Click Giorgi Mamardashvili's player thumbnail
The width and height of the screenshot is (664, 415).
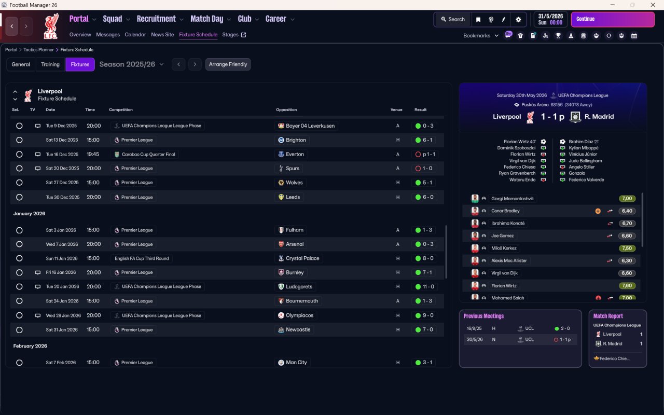(x=475, y=199)
